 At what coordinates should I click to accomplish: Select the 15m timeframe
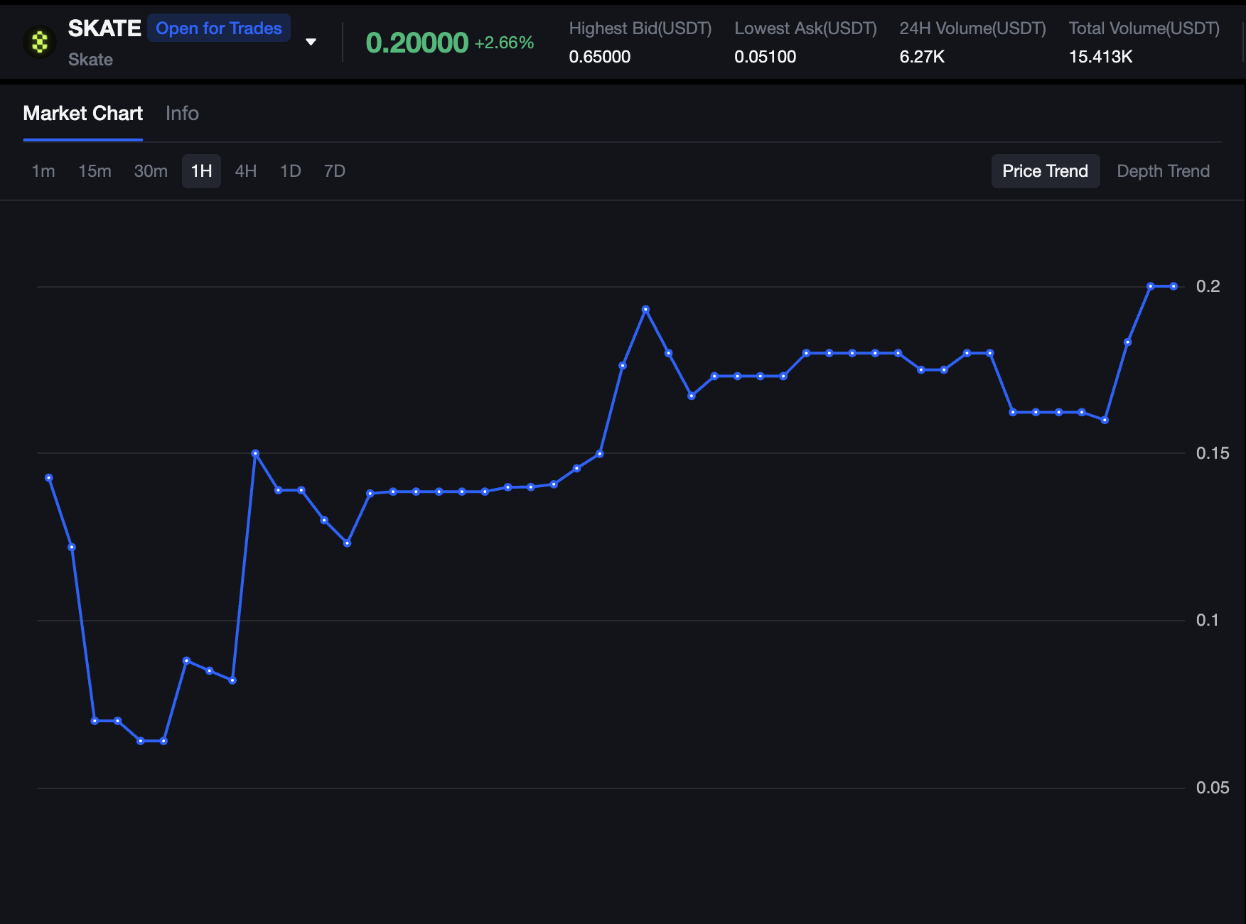[95, 171]
